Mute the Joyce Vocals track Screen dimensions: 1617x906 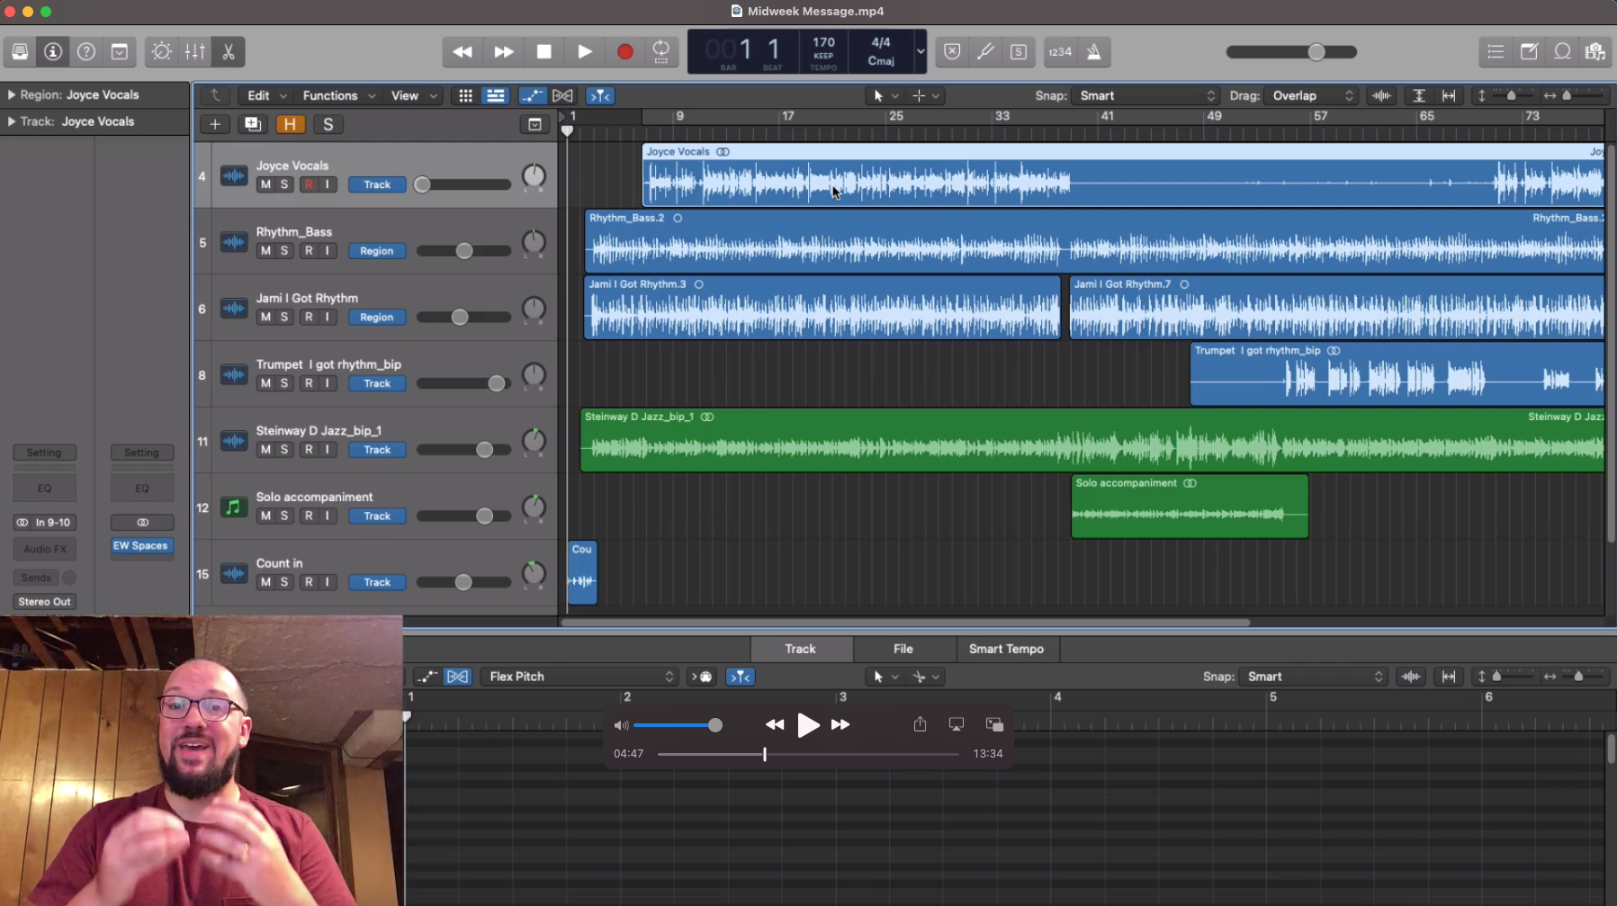265,184
